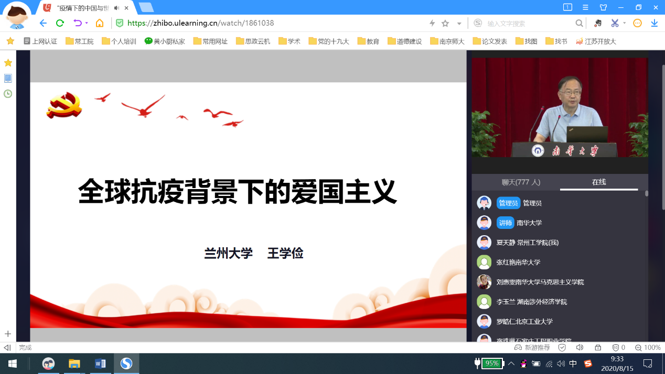The width and height of the screenshot is (665, 374).
Task: Open the 江苏开放大 bookmark link
Action: (596, 41)
